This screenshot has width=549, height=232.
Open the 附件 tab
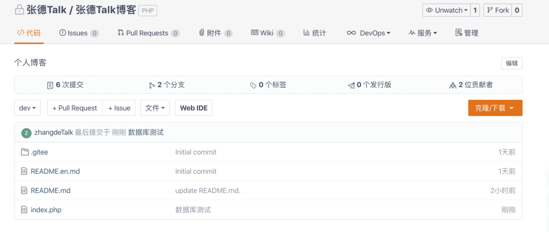pos(216,33)
